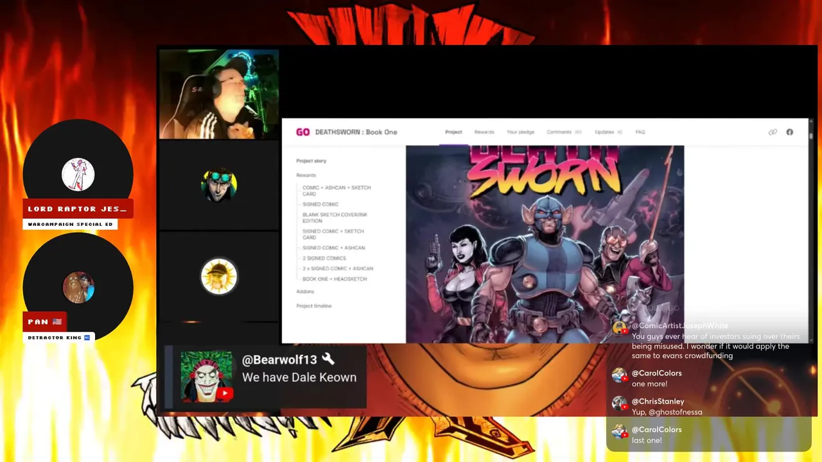Click the avatar next to 'last one!'
Image resolution: width=822 pixels, height=462 pixels.
tap(619, 432)
